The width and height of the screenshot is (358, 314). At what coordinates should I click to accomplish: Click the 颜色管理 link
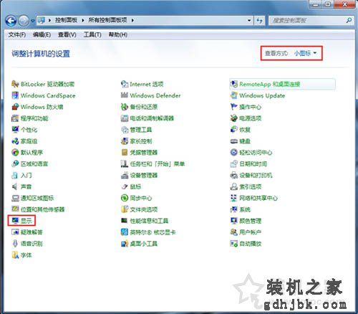point(251,221)
